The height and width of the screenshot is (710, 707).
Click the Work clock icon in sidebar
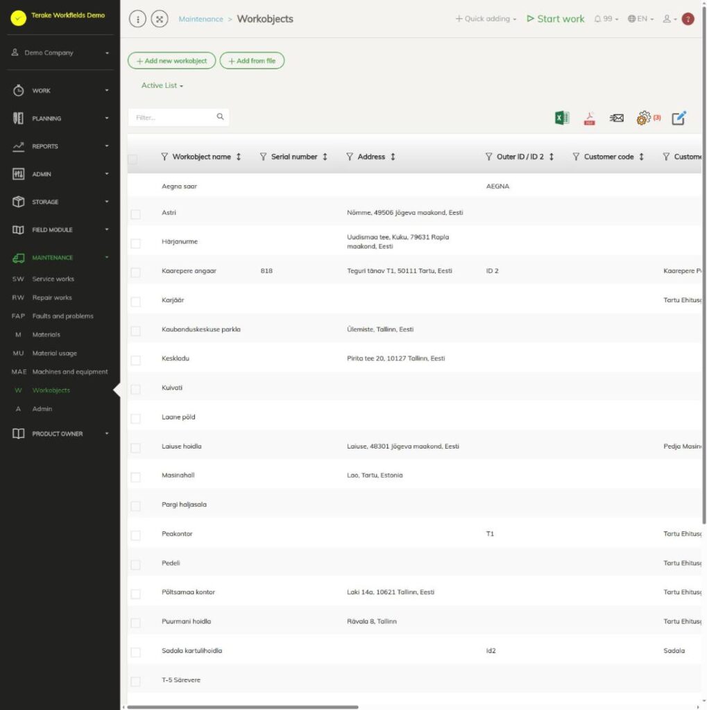18,91
